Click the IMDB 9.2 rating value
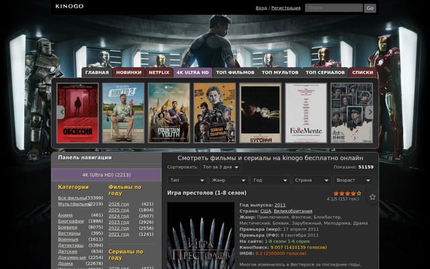 [x=281, y=254]
